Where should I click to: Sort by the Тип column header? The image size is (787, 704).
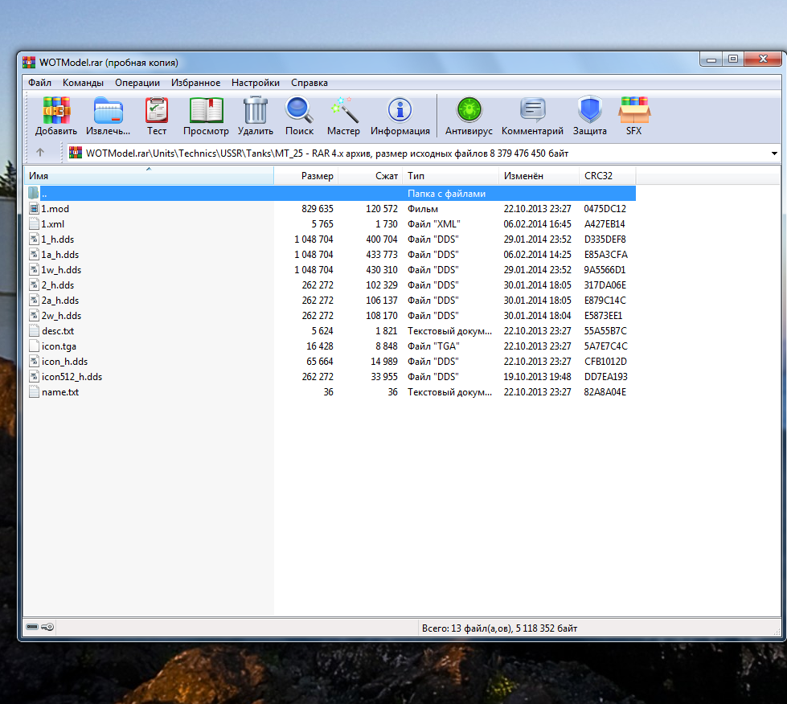click(x=451, y=176)
